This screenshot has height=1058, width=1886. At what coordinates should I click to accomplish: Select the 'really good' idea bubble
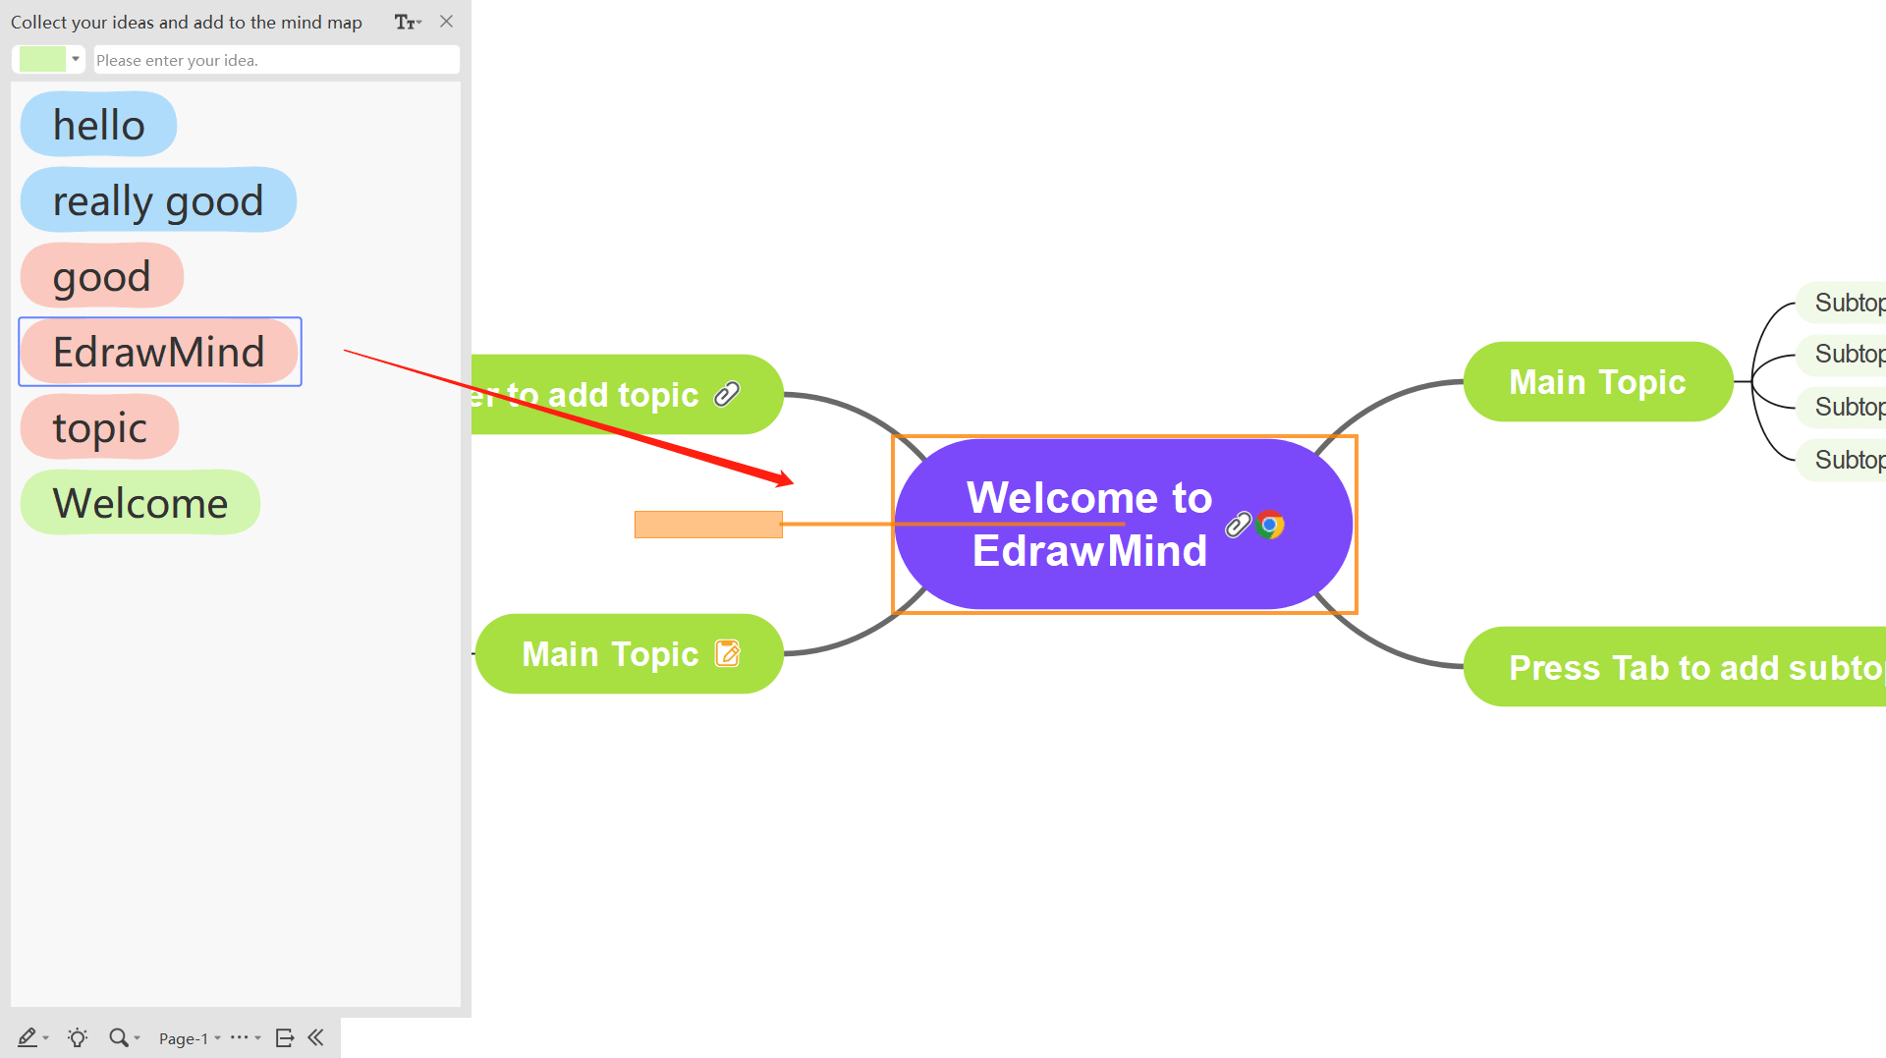coord(158,200)
